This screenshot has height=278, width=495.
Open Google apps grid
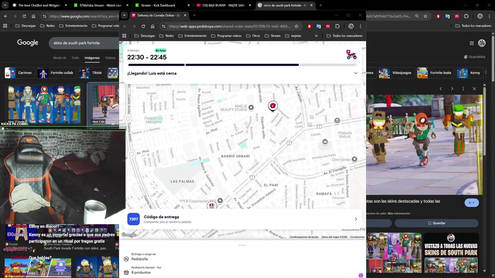click(x=471, y=43)
